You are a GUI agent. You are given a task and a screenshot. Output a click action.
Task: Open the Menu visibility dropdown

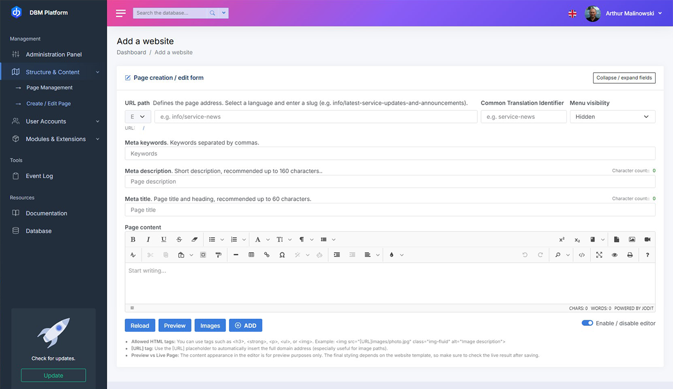coord(613,117)
